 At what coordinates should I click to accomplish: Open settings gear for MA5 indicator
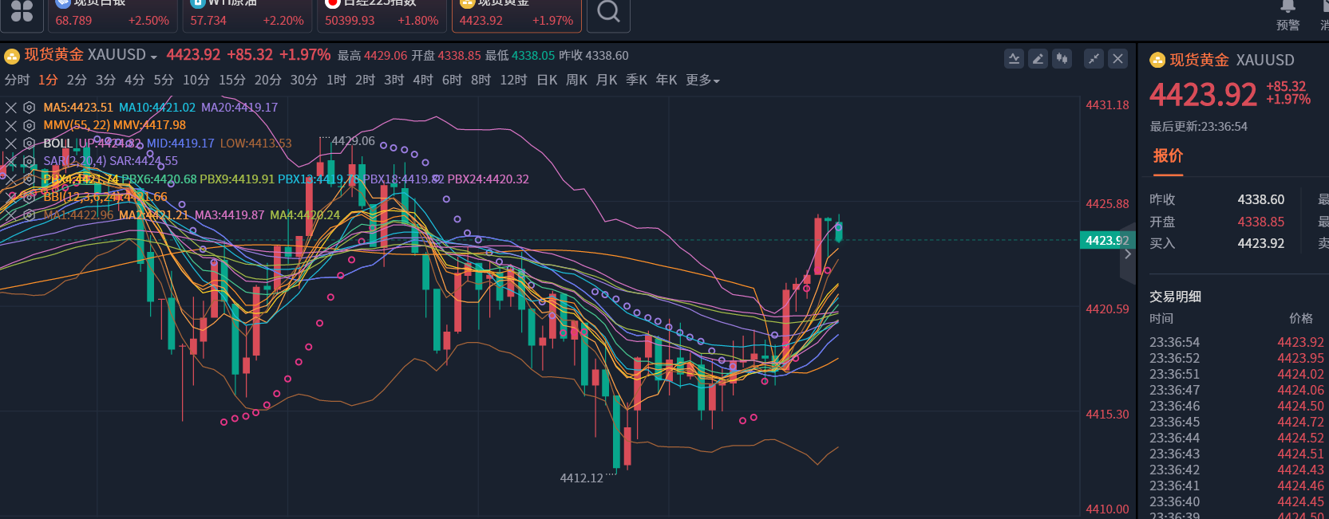(29, 108)
